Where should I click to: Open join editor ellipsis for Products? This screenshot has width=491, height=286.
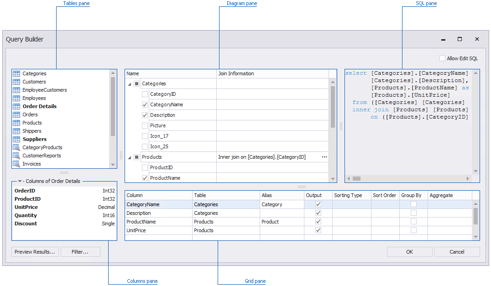324,157
